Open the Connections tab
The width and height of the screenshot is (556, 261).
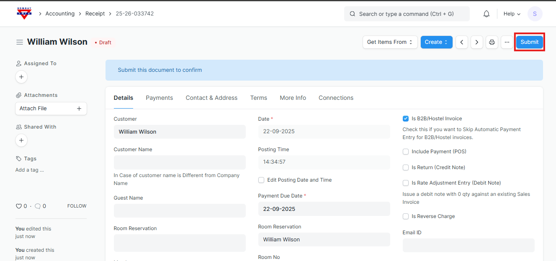(336, 98)
